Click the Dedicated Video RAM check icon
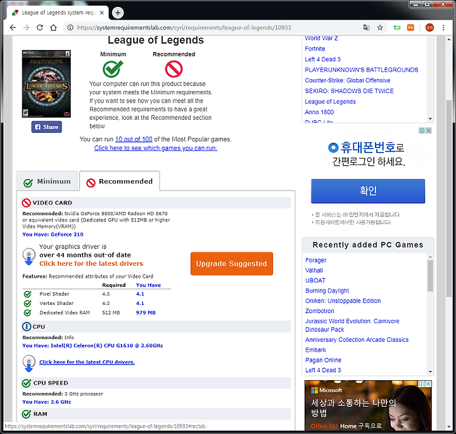The image size is (456, 434). point(28,313)
